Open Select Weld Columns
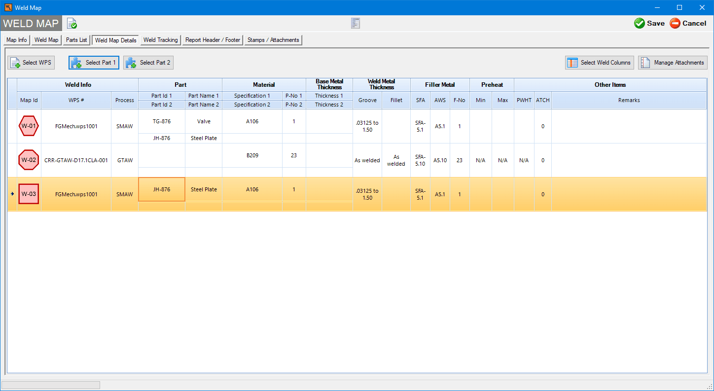 point(599,63)
